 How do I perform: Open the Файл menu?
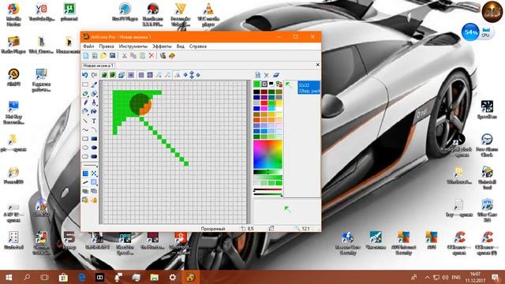[x=88, y=47]
